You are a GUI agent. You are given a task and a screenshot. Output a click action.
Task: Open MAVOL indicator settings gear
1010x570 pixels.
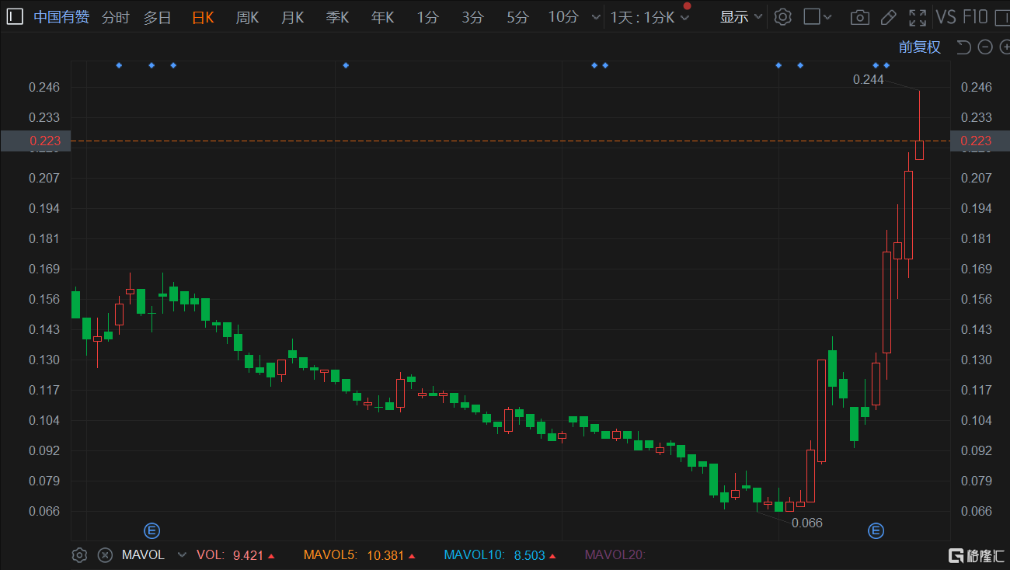click(79, 555)
